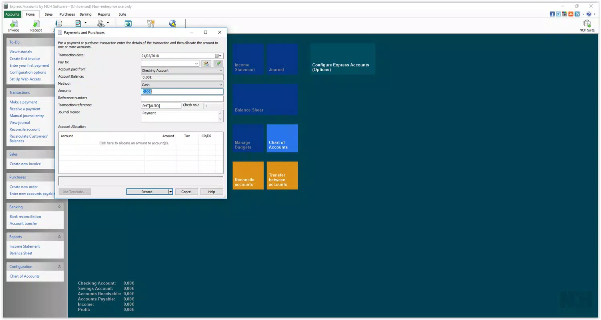This screenshot has height=320, width=601.
Task: Click the Account transfer link
Action: [24, 224]
